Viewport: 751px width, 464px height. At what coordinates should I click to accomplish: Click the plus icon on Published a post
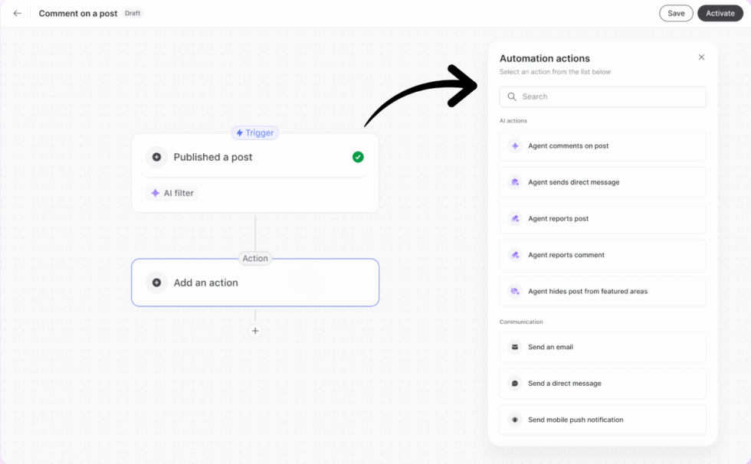[x=157, y=157]
